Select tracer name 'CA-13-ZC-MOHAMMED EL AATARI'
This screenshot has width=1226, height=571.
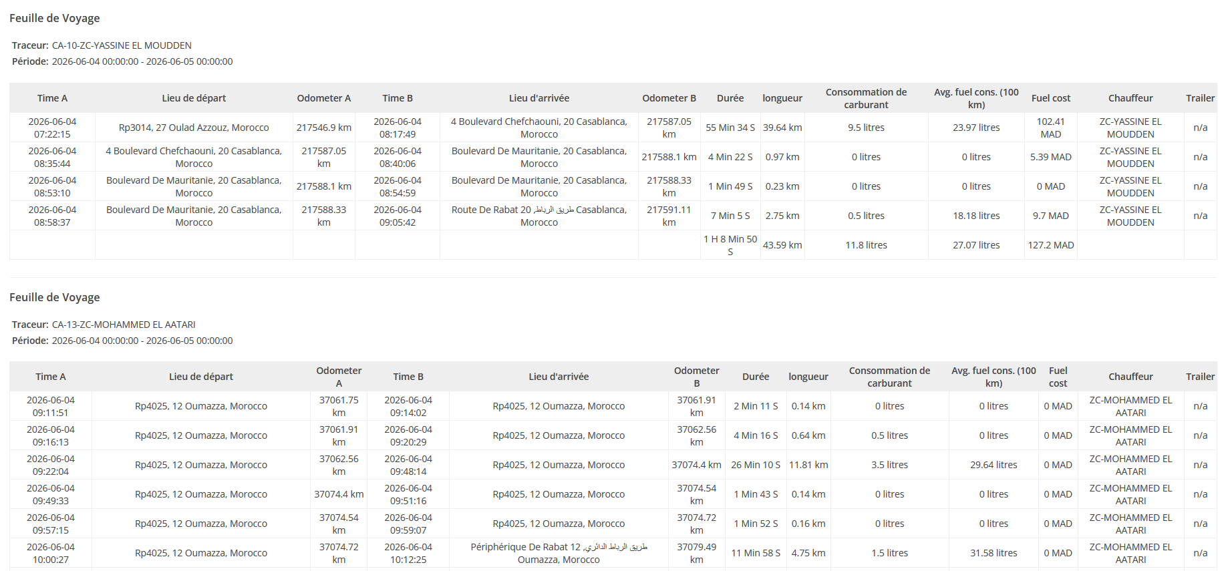point(124,325)
